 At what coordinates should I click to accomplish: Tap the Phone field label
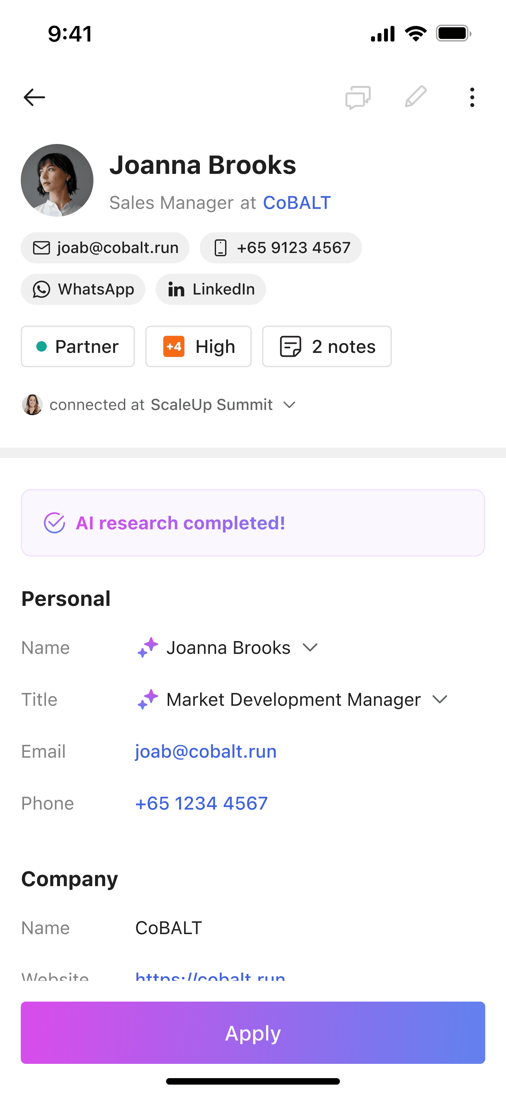[48, 803]
